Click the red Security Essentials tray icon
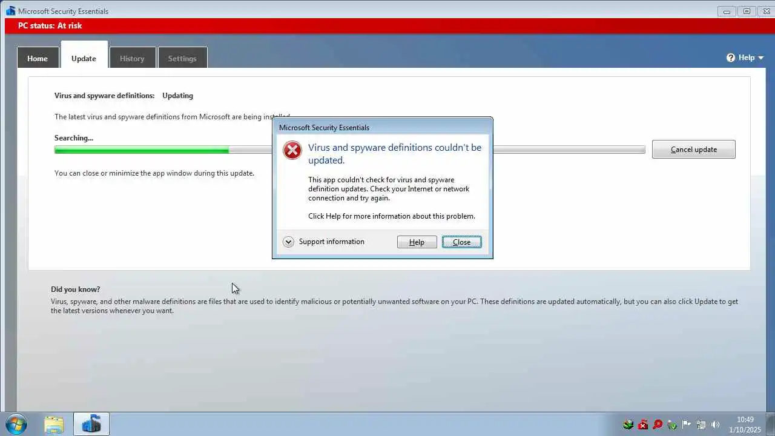 point(643,424)
